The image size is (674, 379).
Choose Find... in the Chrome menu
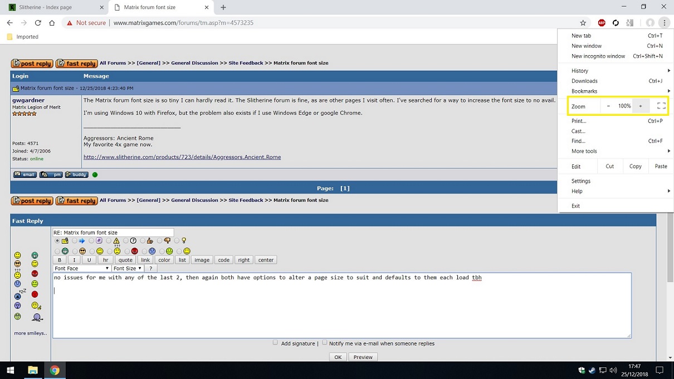click(x=616, y=141)
